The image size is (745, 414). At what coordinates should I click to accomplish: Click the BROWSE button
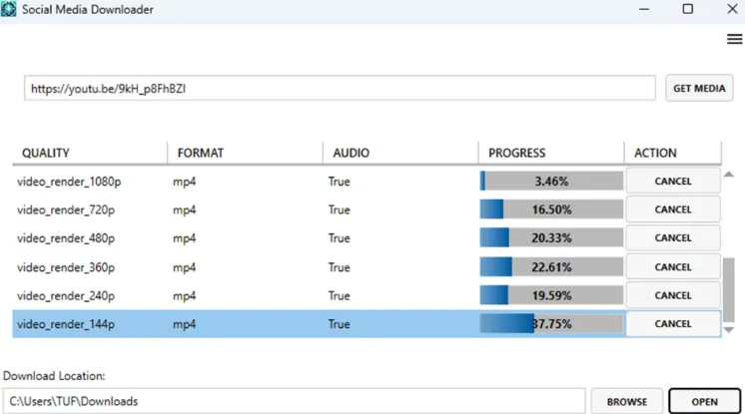pos(627,402)
